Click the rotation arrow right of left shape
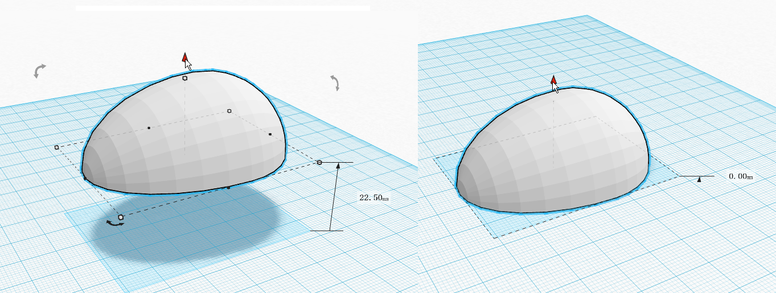Viewport: 776px width, 293px height. [x=335, y=82]
